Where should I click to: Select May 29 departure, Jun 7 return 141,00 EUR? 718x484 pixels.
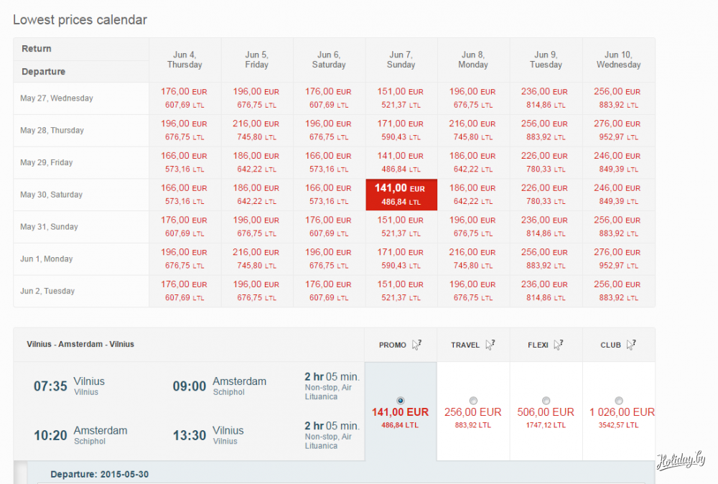(401, 162)
